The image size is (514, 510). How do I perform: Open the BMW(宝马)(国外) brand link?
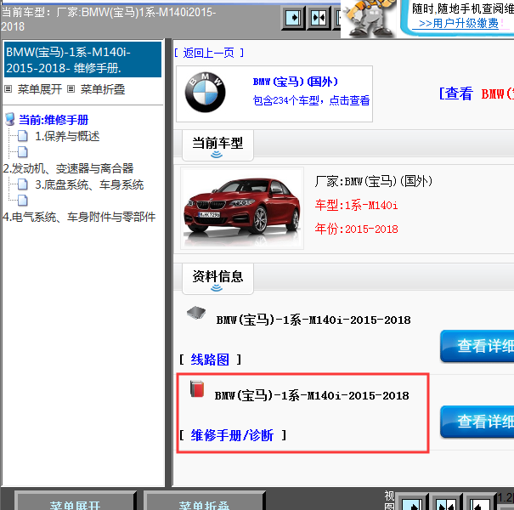pos(295,82)
